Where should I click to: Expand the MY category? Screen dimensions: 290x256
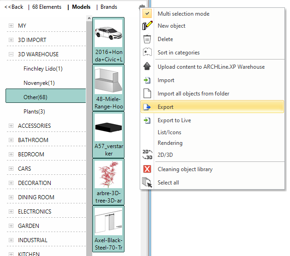[11, 25]
